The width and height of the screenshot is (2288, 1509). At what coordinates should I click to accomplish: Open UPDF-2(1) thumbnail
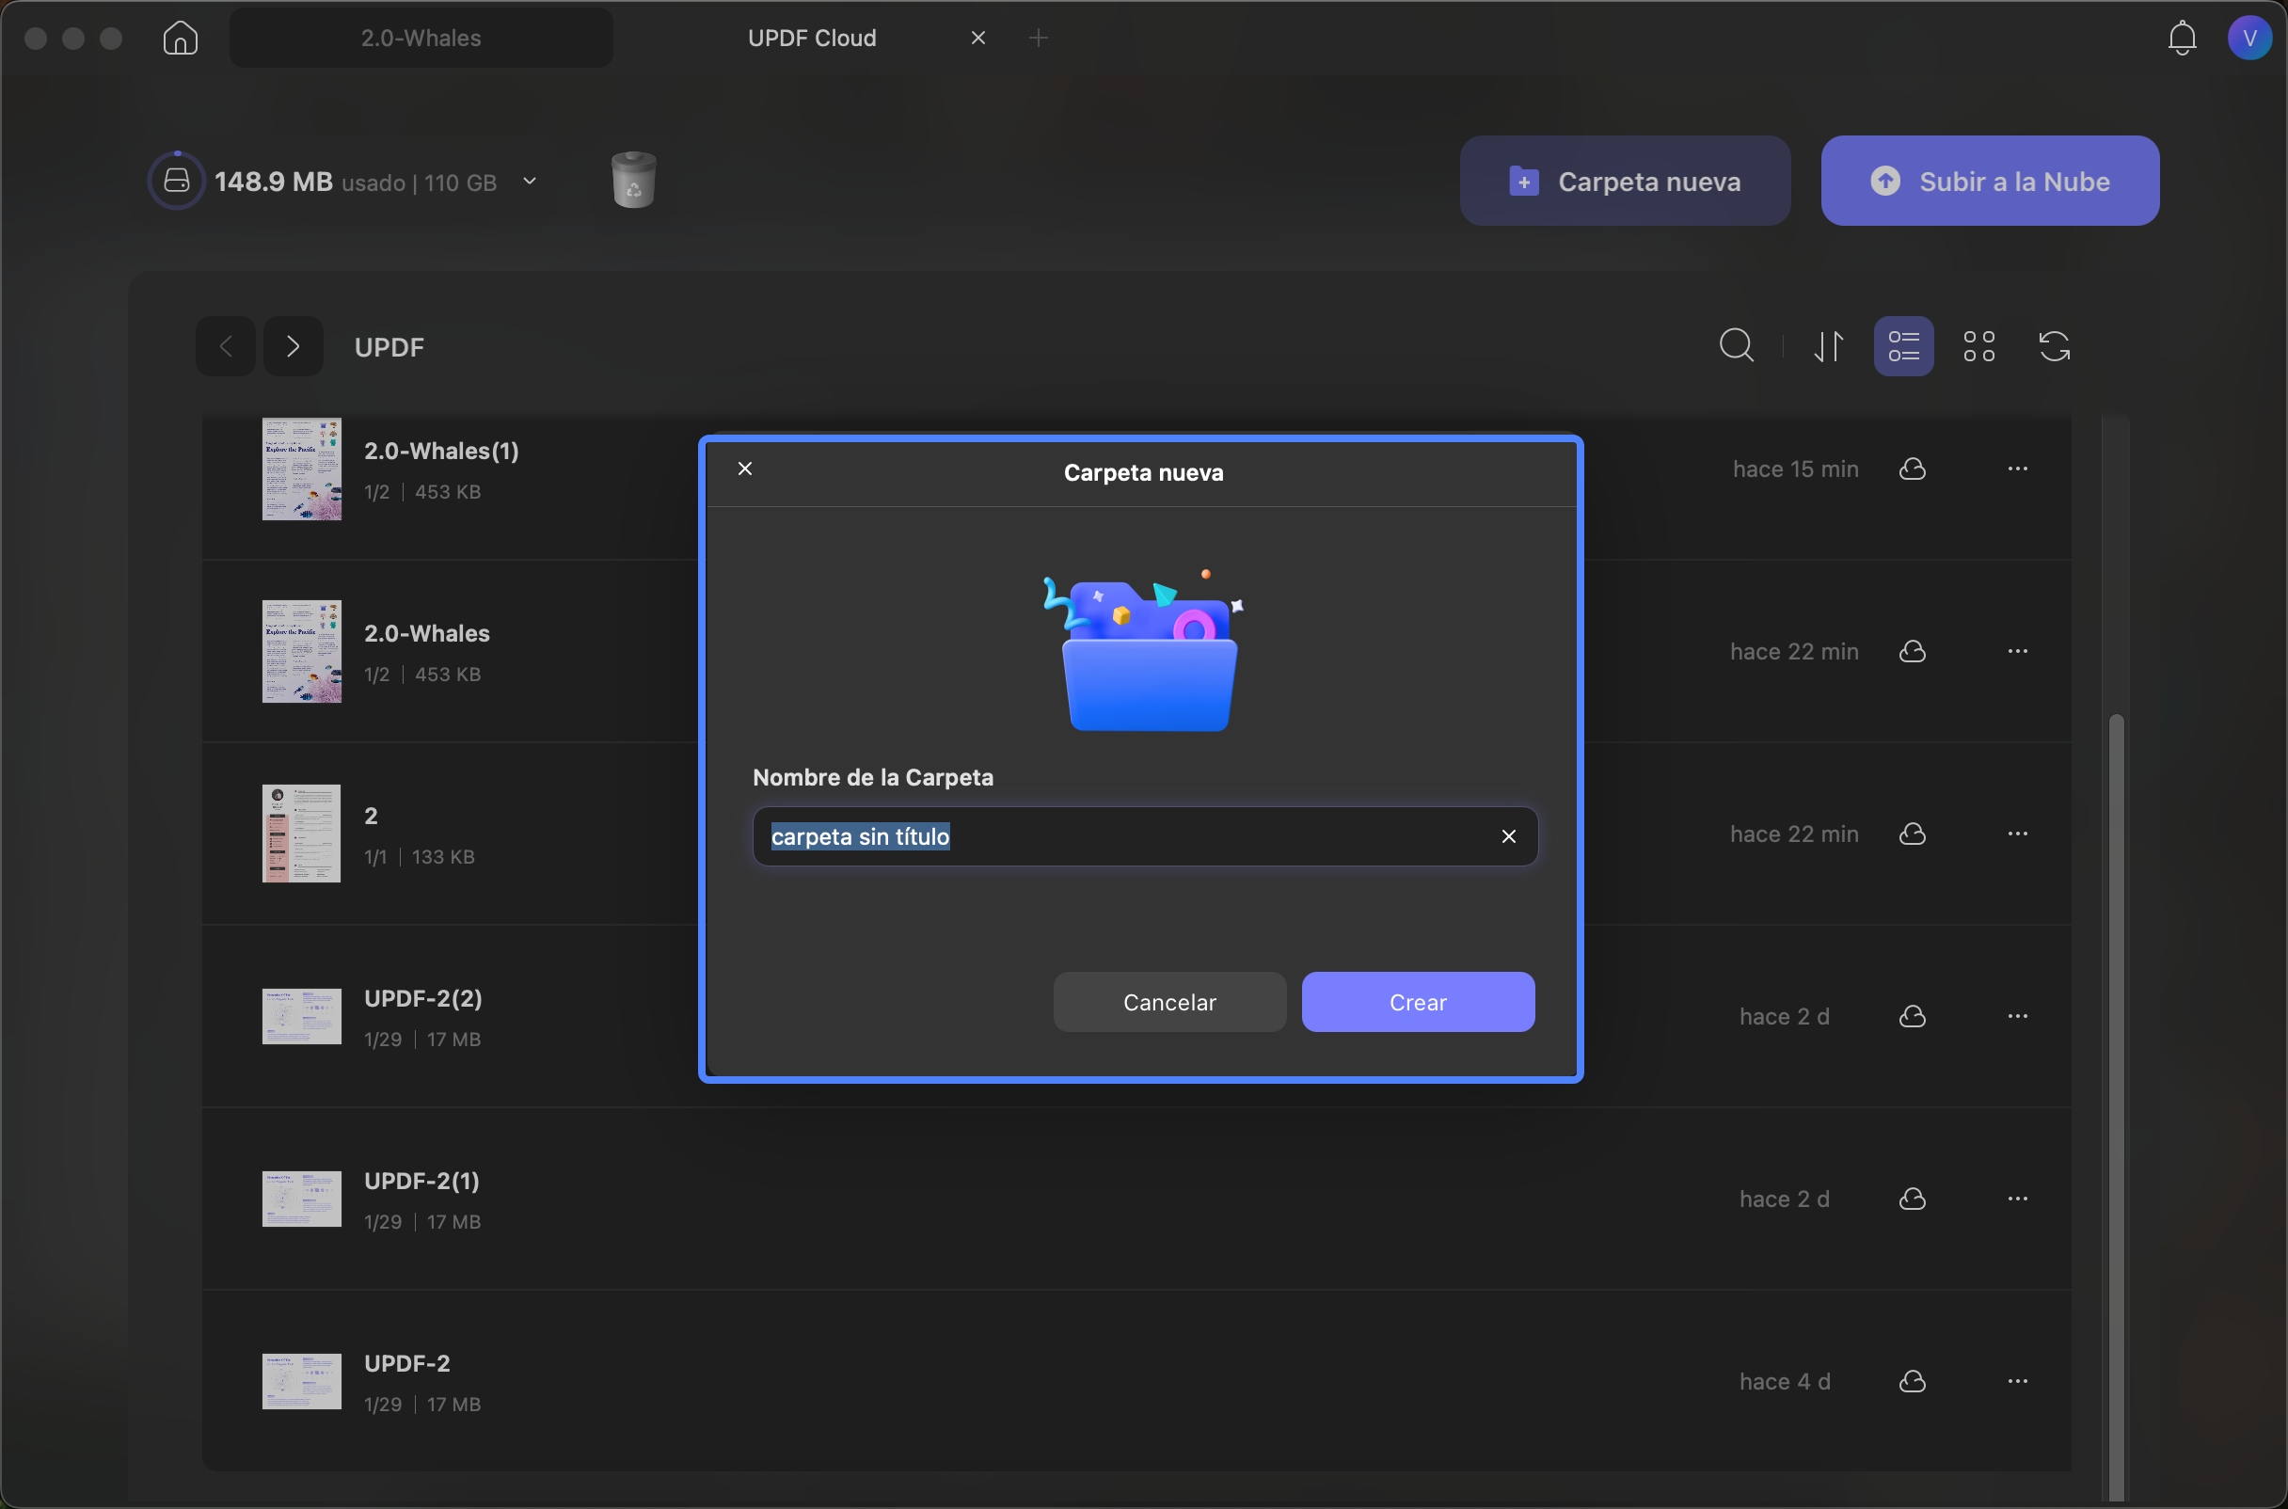click(301, 1199)
